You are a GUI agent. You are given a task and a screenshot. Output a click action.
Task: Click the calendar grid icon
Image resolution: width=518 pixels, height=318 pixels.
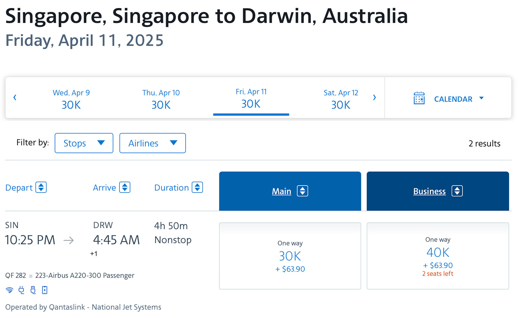coord(419,98)
